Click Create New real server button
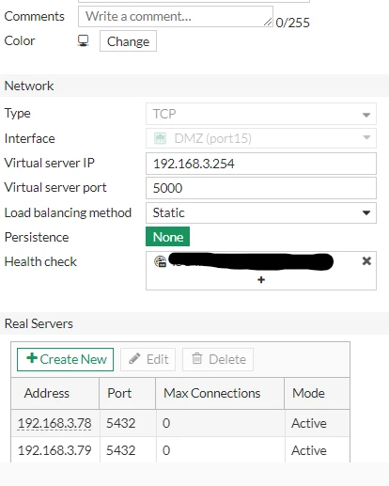Viewport: 389px width, 486px height. [65, 359]
